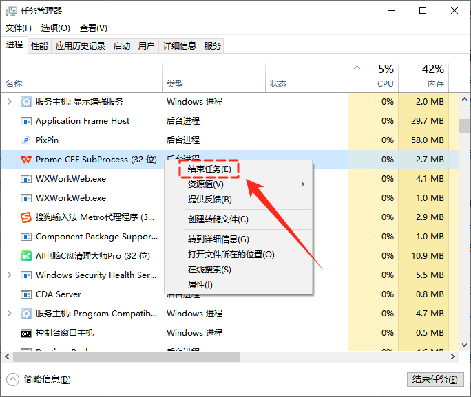Select the Application Frame Host name
Screen dimensions: 471x397
pyautogui.click(x=83, y=121)
